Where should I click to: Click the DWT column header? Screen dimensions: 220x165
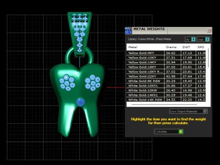186,47
